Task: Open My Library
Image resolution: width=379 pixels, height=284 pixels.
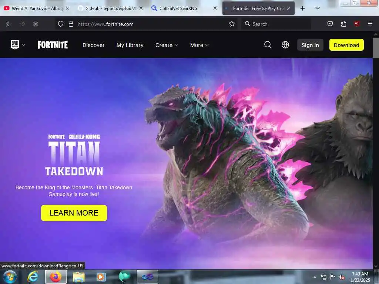Action: point(130,45)
